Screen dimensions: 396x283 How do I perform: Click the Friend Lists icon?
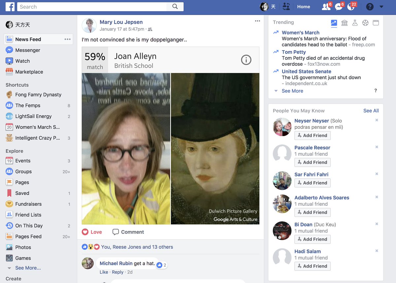[x=9, y=215]
